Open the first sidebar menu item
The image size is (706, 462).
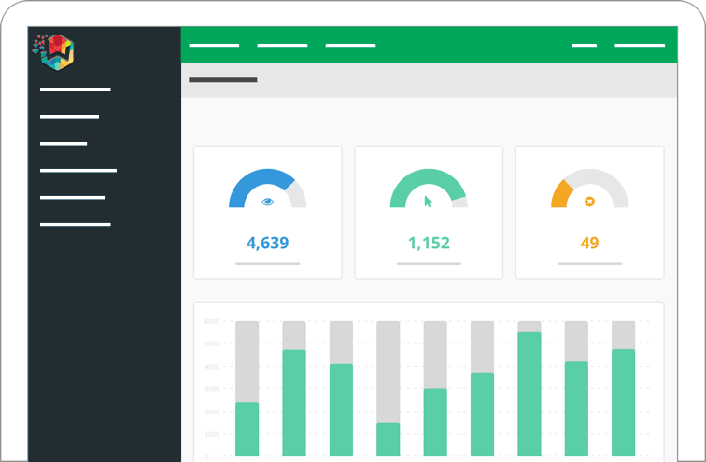(76, 90)
